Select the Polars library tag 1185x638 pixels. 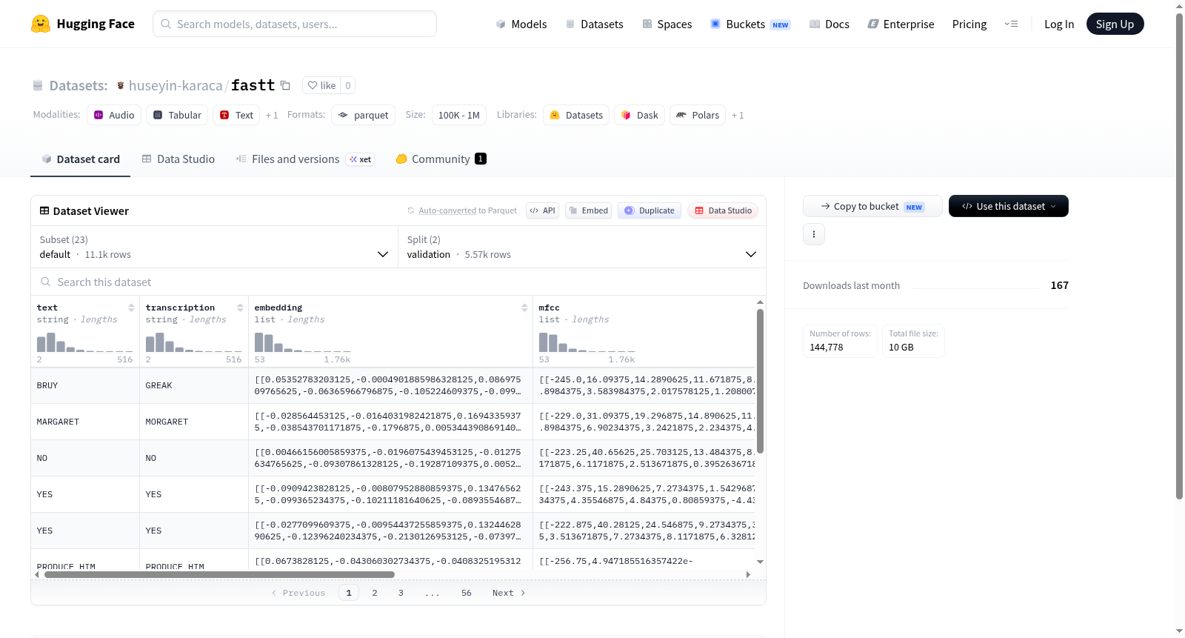point(698,115)
